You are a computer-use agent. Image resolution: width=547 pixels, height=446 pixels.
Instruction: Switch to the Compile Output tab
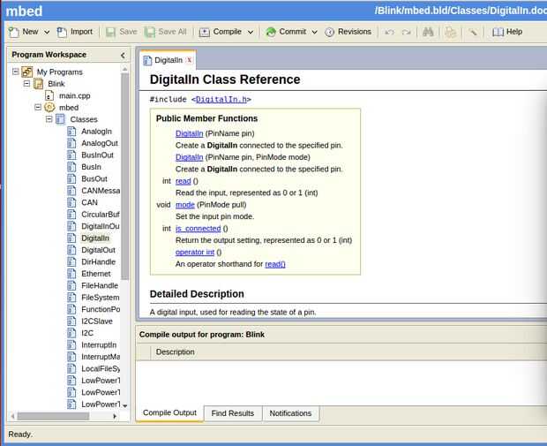(169, 413)
